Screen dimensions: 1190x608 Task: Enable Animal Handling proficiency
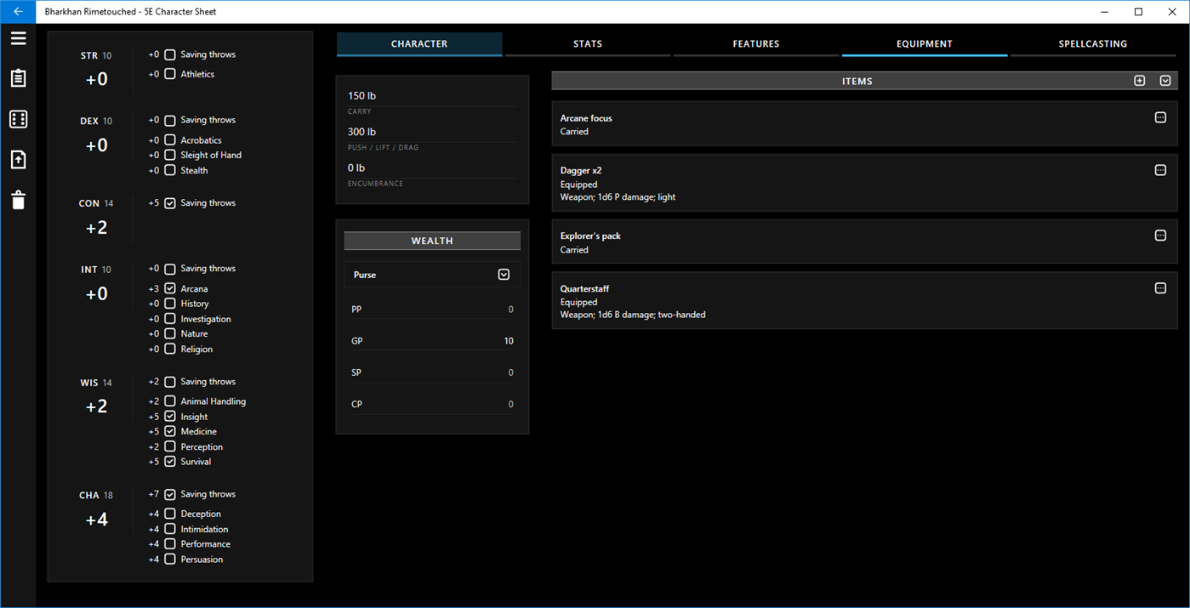(x=170, y=401)
